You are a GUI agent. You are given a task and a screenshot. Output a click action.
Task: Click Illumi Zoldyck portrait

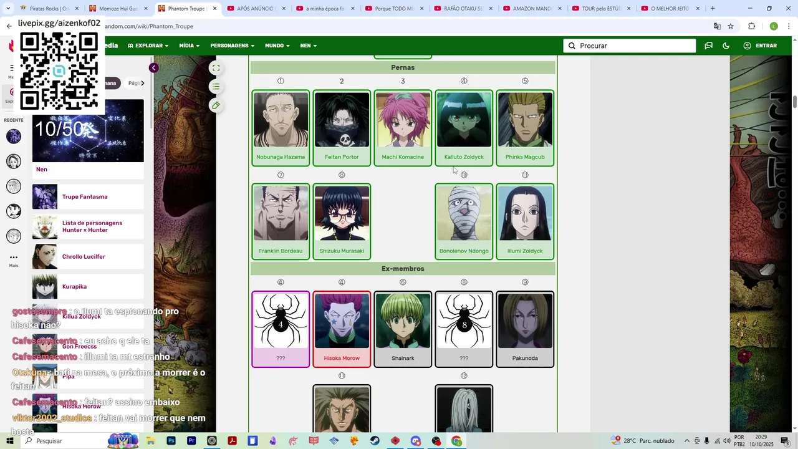pos(525,213)
